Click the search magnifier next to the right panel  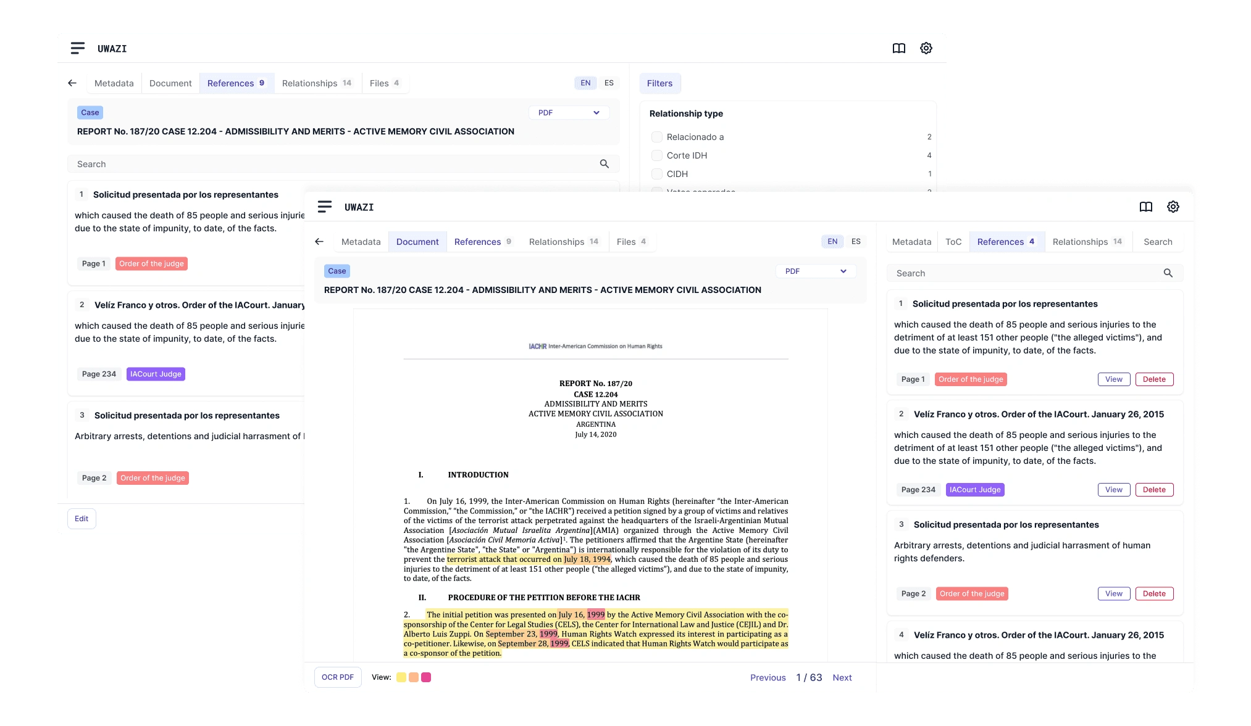pos(1168,273)
